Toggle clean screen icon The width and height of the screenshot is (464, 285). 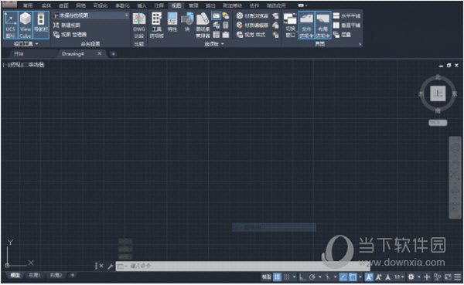coord(448,277)
